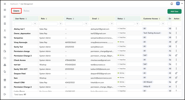
Task: Click Active status badge for Vinay Kannoujia
Action: click(121, 42)
